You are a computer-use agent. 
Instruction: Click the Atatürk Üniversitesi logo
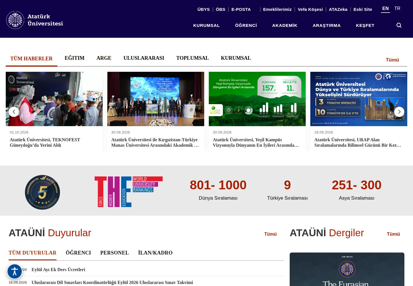34,20
